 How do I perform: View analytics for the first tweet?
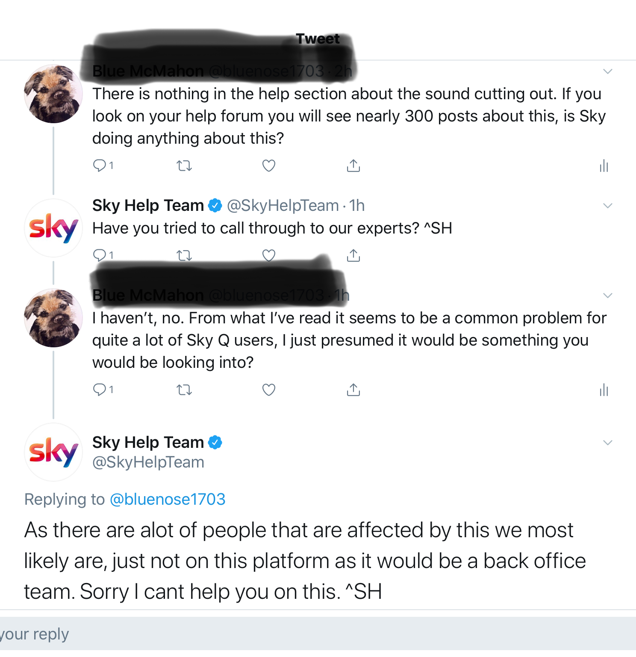pos(604,166)
